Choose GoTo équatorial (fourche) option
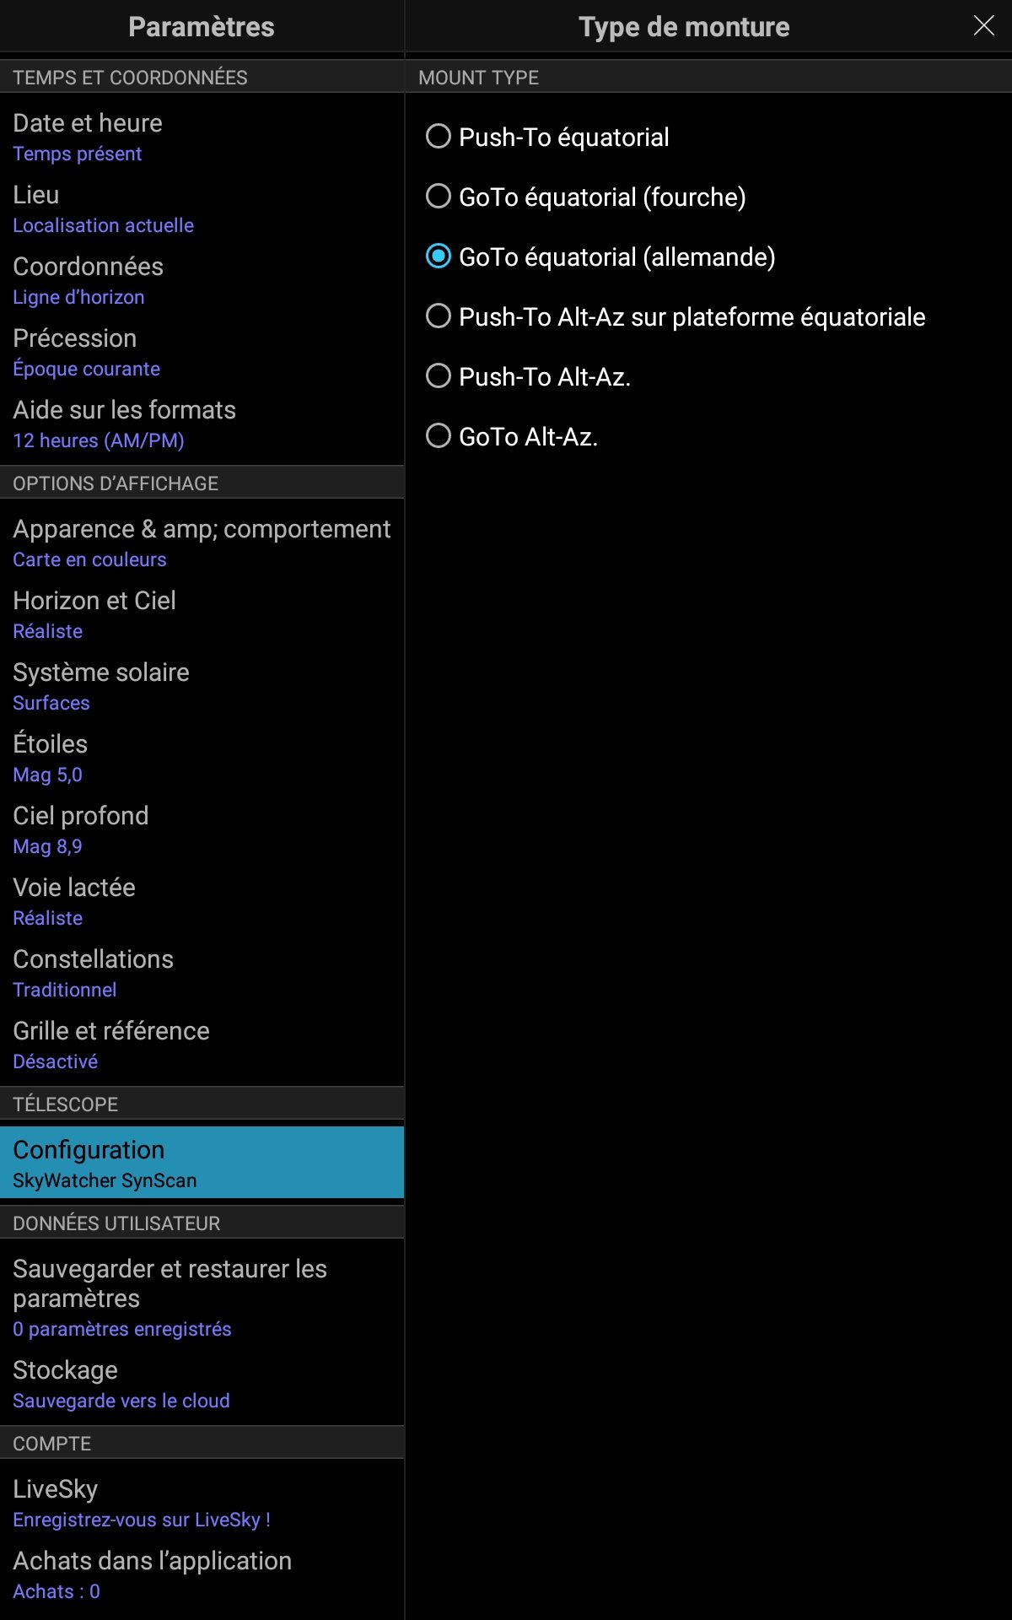The image size is (1012, 1620). click(x=439, y=197)
